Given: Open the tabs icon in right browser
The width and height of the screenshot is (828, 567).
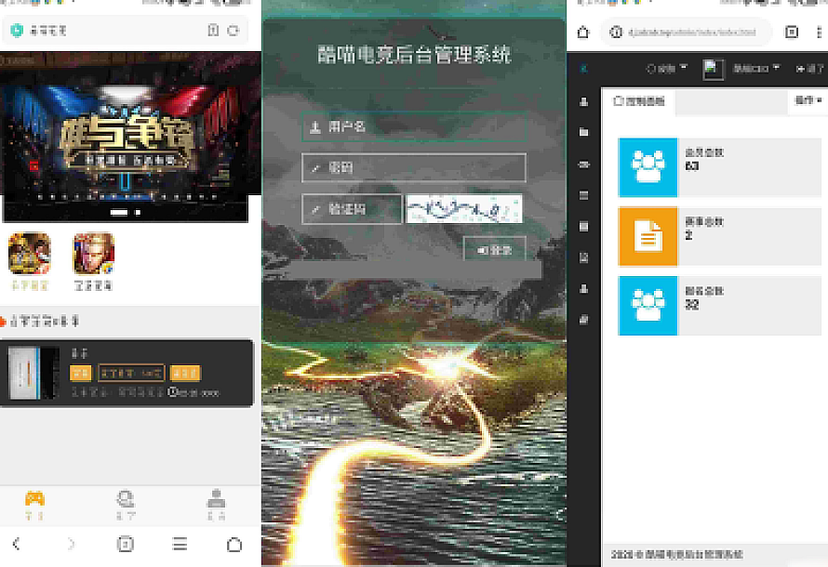Looking at the screenshot, I should click(x=792, y=32).
